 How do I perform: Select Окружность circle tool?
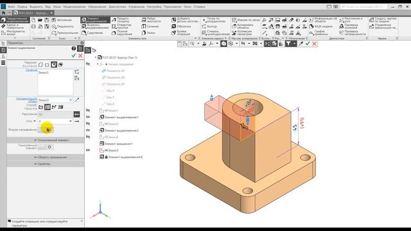click(x=63, y=26)
